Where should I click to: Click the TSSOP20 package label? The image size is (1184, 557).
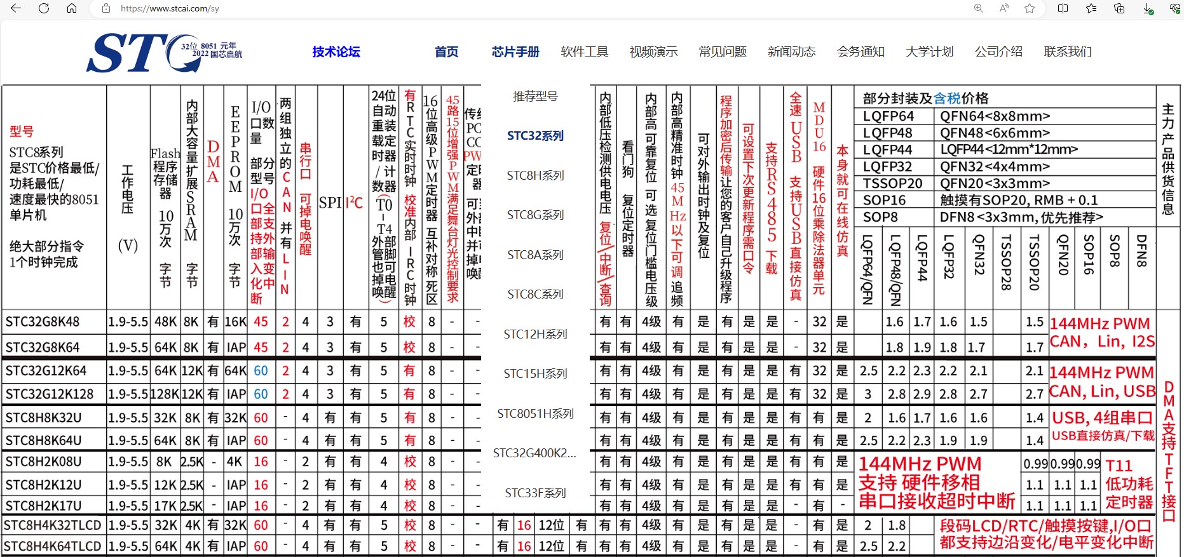[893, 184]
